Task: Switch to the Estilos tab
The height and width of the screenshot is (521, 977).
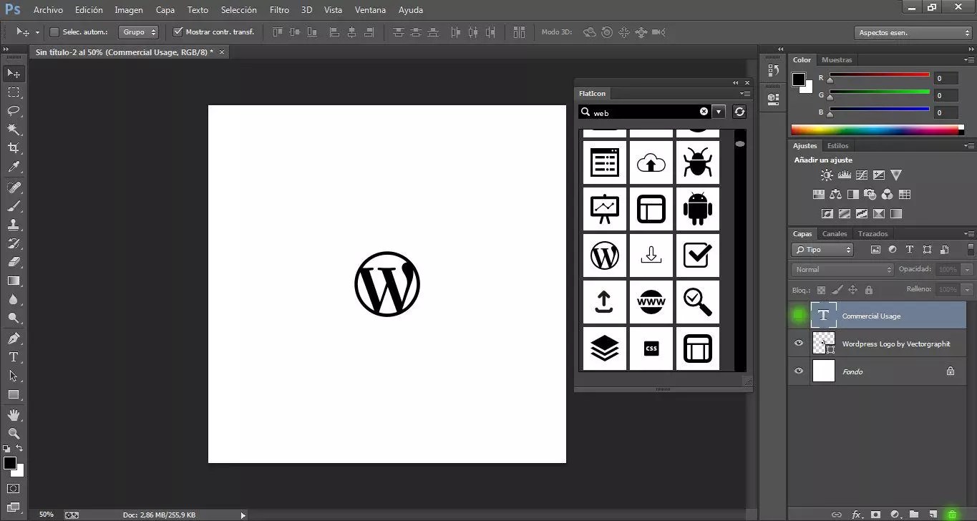Action: (837, 146)
